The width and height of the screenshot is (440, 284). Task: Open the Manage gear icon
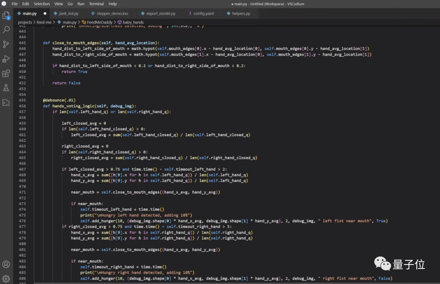[6, 279]
